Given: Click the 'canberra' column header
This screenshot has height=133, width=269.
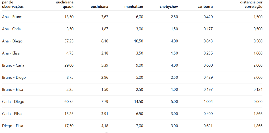Looking at the screenshot, I should click(205, 7).
